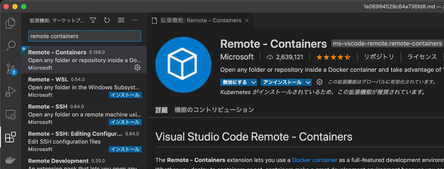Select Remote Development extension pack item

coord(84,162)
